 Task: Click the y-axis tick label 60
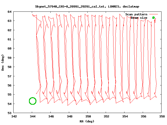pos(9,48)
